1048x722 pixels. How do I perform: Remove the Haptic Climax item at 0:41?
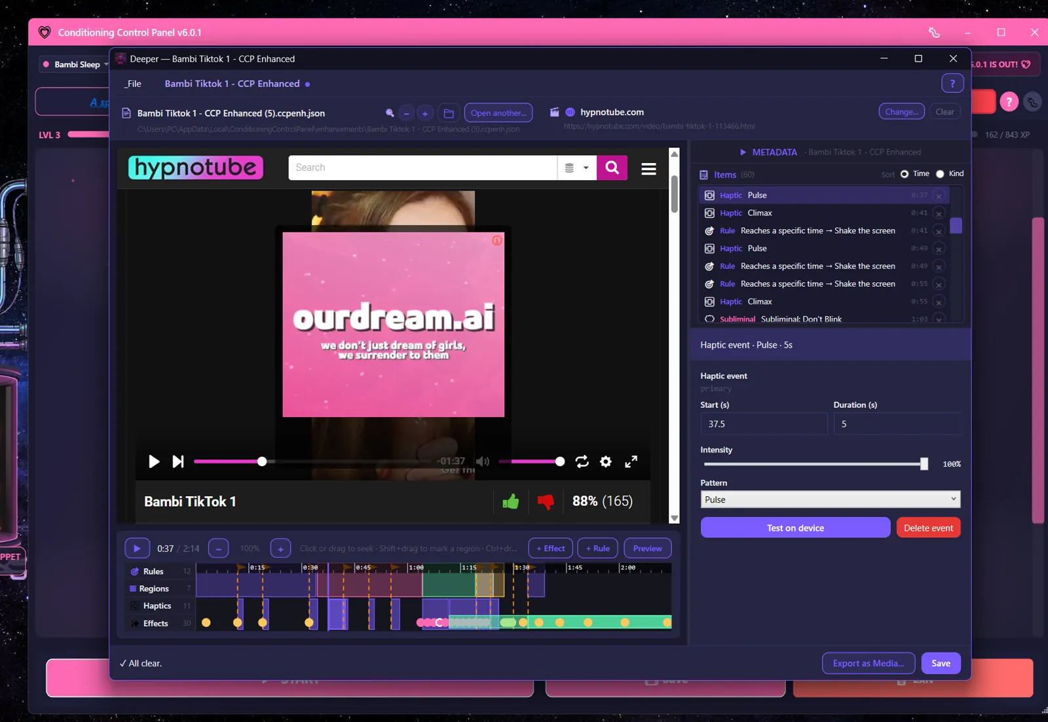939,213
